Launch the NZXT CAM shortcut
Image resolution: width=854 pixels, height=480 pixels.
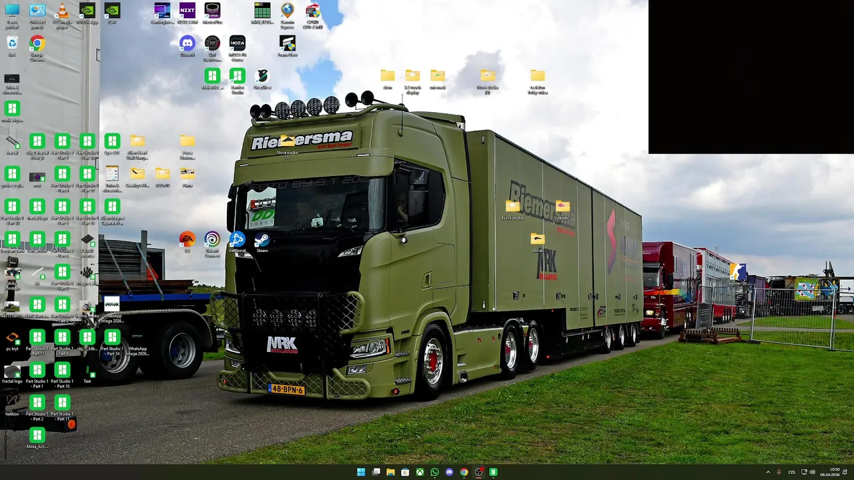(187, 13)
